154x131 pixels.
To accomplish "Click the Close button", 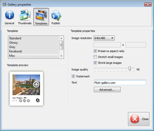I will 139,119.
